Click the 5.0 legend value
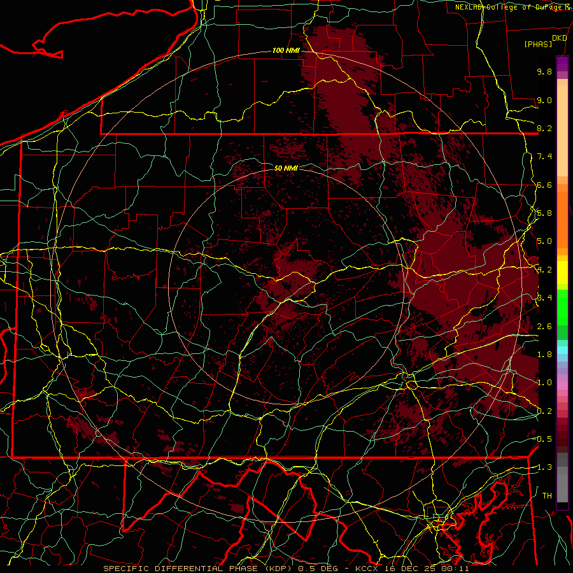 click(x=544, y=241)
